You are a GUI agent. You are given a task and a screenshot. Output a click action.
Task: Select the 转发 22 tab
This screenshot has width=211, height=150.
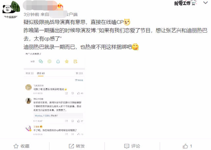pos(30,73)
